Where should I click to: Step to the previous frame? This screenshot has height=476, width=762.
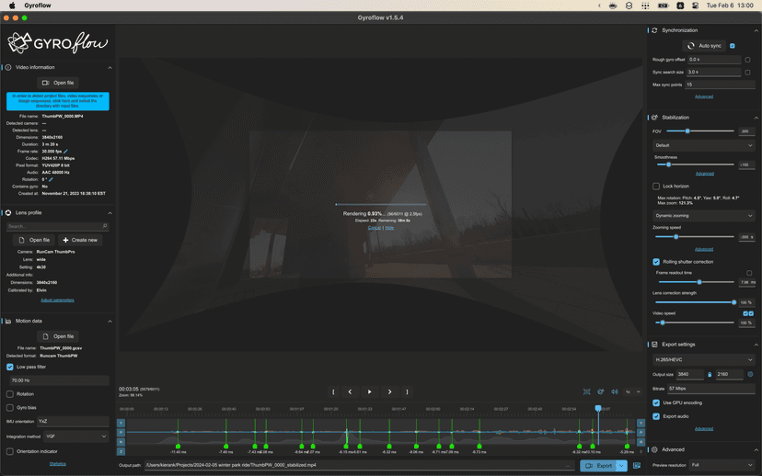(x=350, y=391)
